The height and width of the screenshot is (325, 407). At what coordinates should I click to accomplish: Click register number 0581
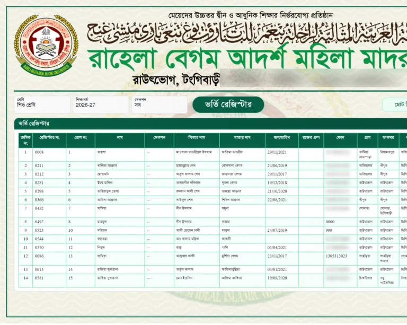click(39, 278)
